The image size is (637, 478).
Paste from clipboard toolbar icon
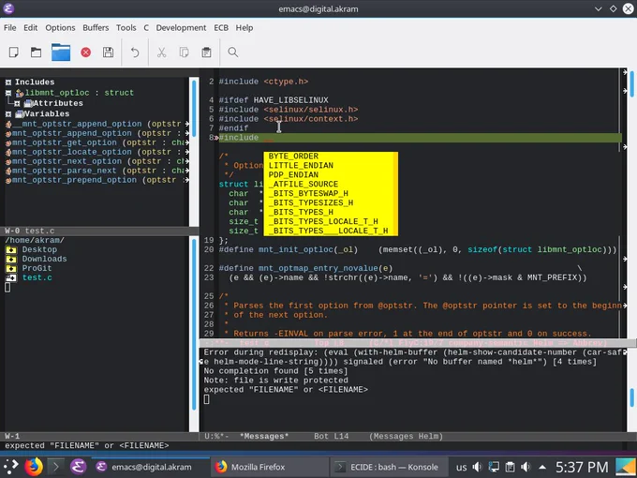click(206, 52)
